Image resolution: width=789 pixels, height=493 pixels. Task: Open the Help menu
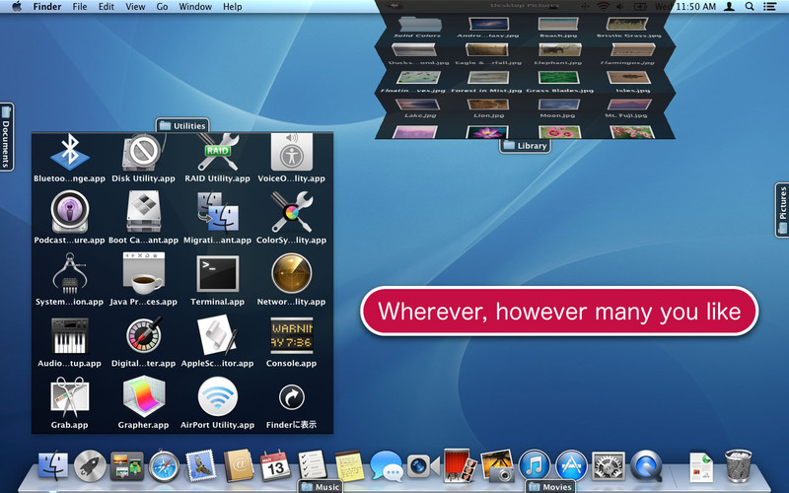click(x=233, y=7)
